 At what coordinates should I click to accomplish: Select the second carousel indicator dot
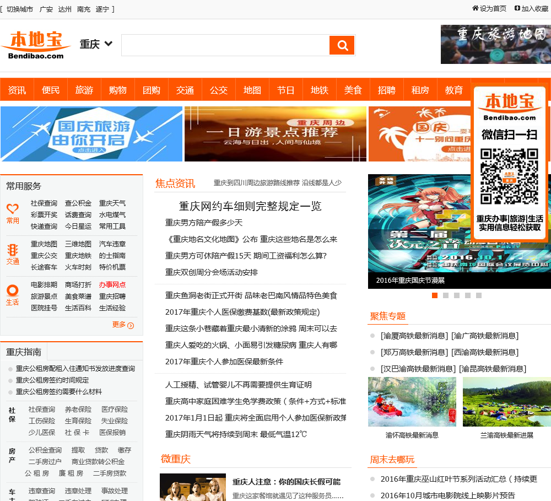click(446, 295)
